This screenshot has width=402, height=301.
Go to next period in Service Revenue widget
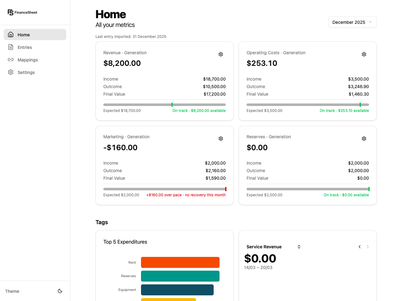click(367, 247)
